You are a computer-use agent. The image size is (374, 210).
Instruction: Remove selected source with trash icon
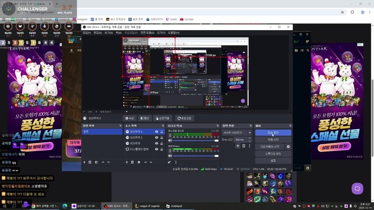point(132,162)
